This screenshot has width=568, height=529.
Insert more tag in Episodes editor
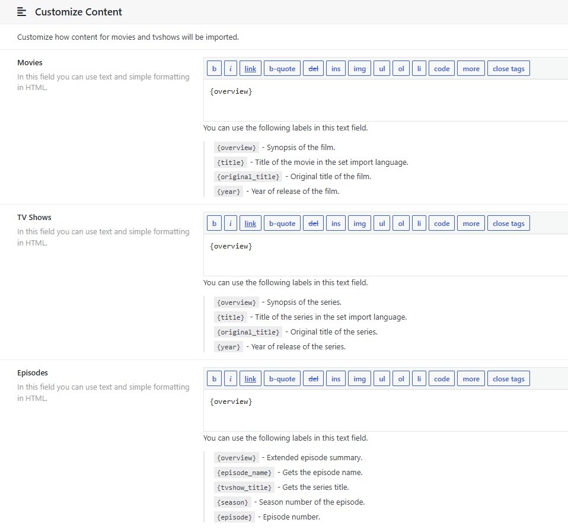471,378
